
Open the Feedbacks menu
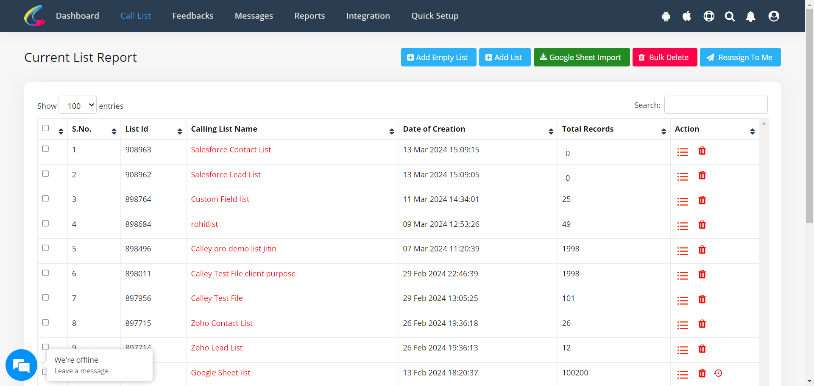point(193,16)
